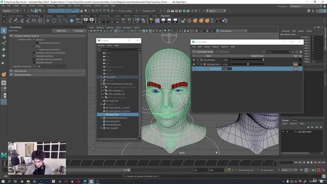Expand the Soft Selection section
Image resolution: width=327 pixels, height=184 pixels.
point(11,71)
